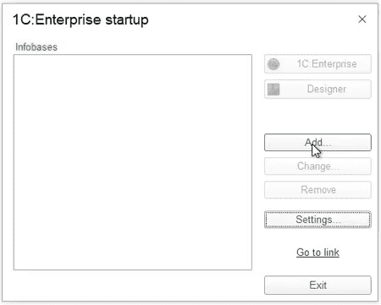The height and width of the screenshot is (305, 381).
Task: Click inside the empty Infobases list
Action: 133,162
